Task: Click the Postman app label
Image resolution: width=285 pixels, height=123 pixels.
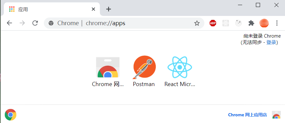Action: [x=144, y=84]
